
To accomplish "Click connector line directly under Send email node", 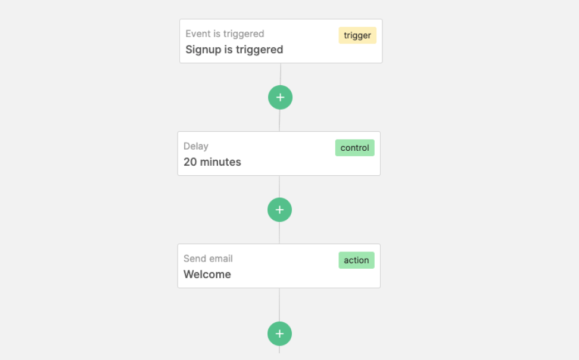I will coord(279,304).
